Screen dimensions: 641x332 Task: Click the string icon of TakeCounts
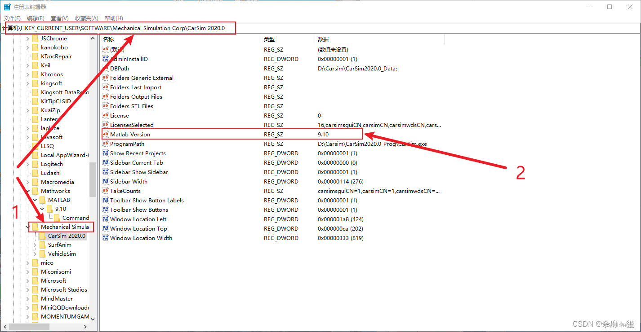106,191
